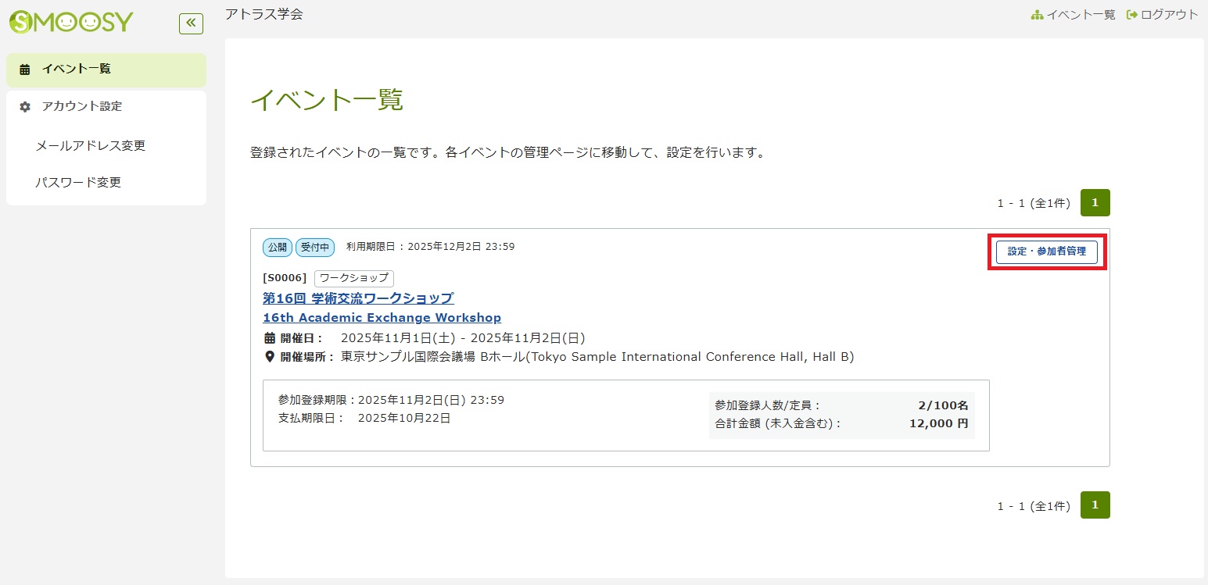Click the ワークショップ category tag
Screen dimensions: 1208x585
click(354, 278)
